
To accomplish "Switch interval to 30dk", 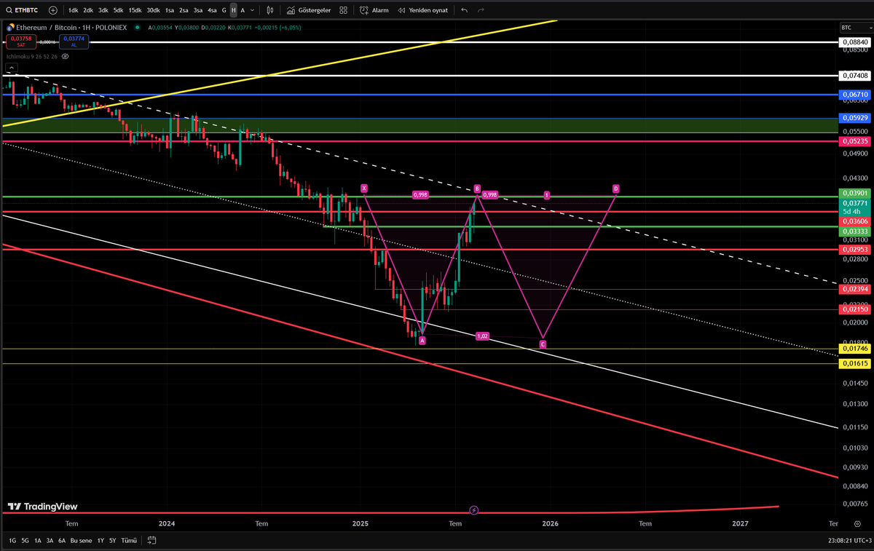I will pyautogui.click(x=153, y=11).
